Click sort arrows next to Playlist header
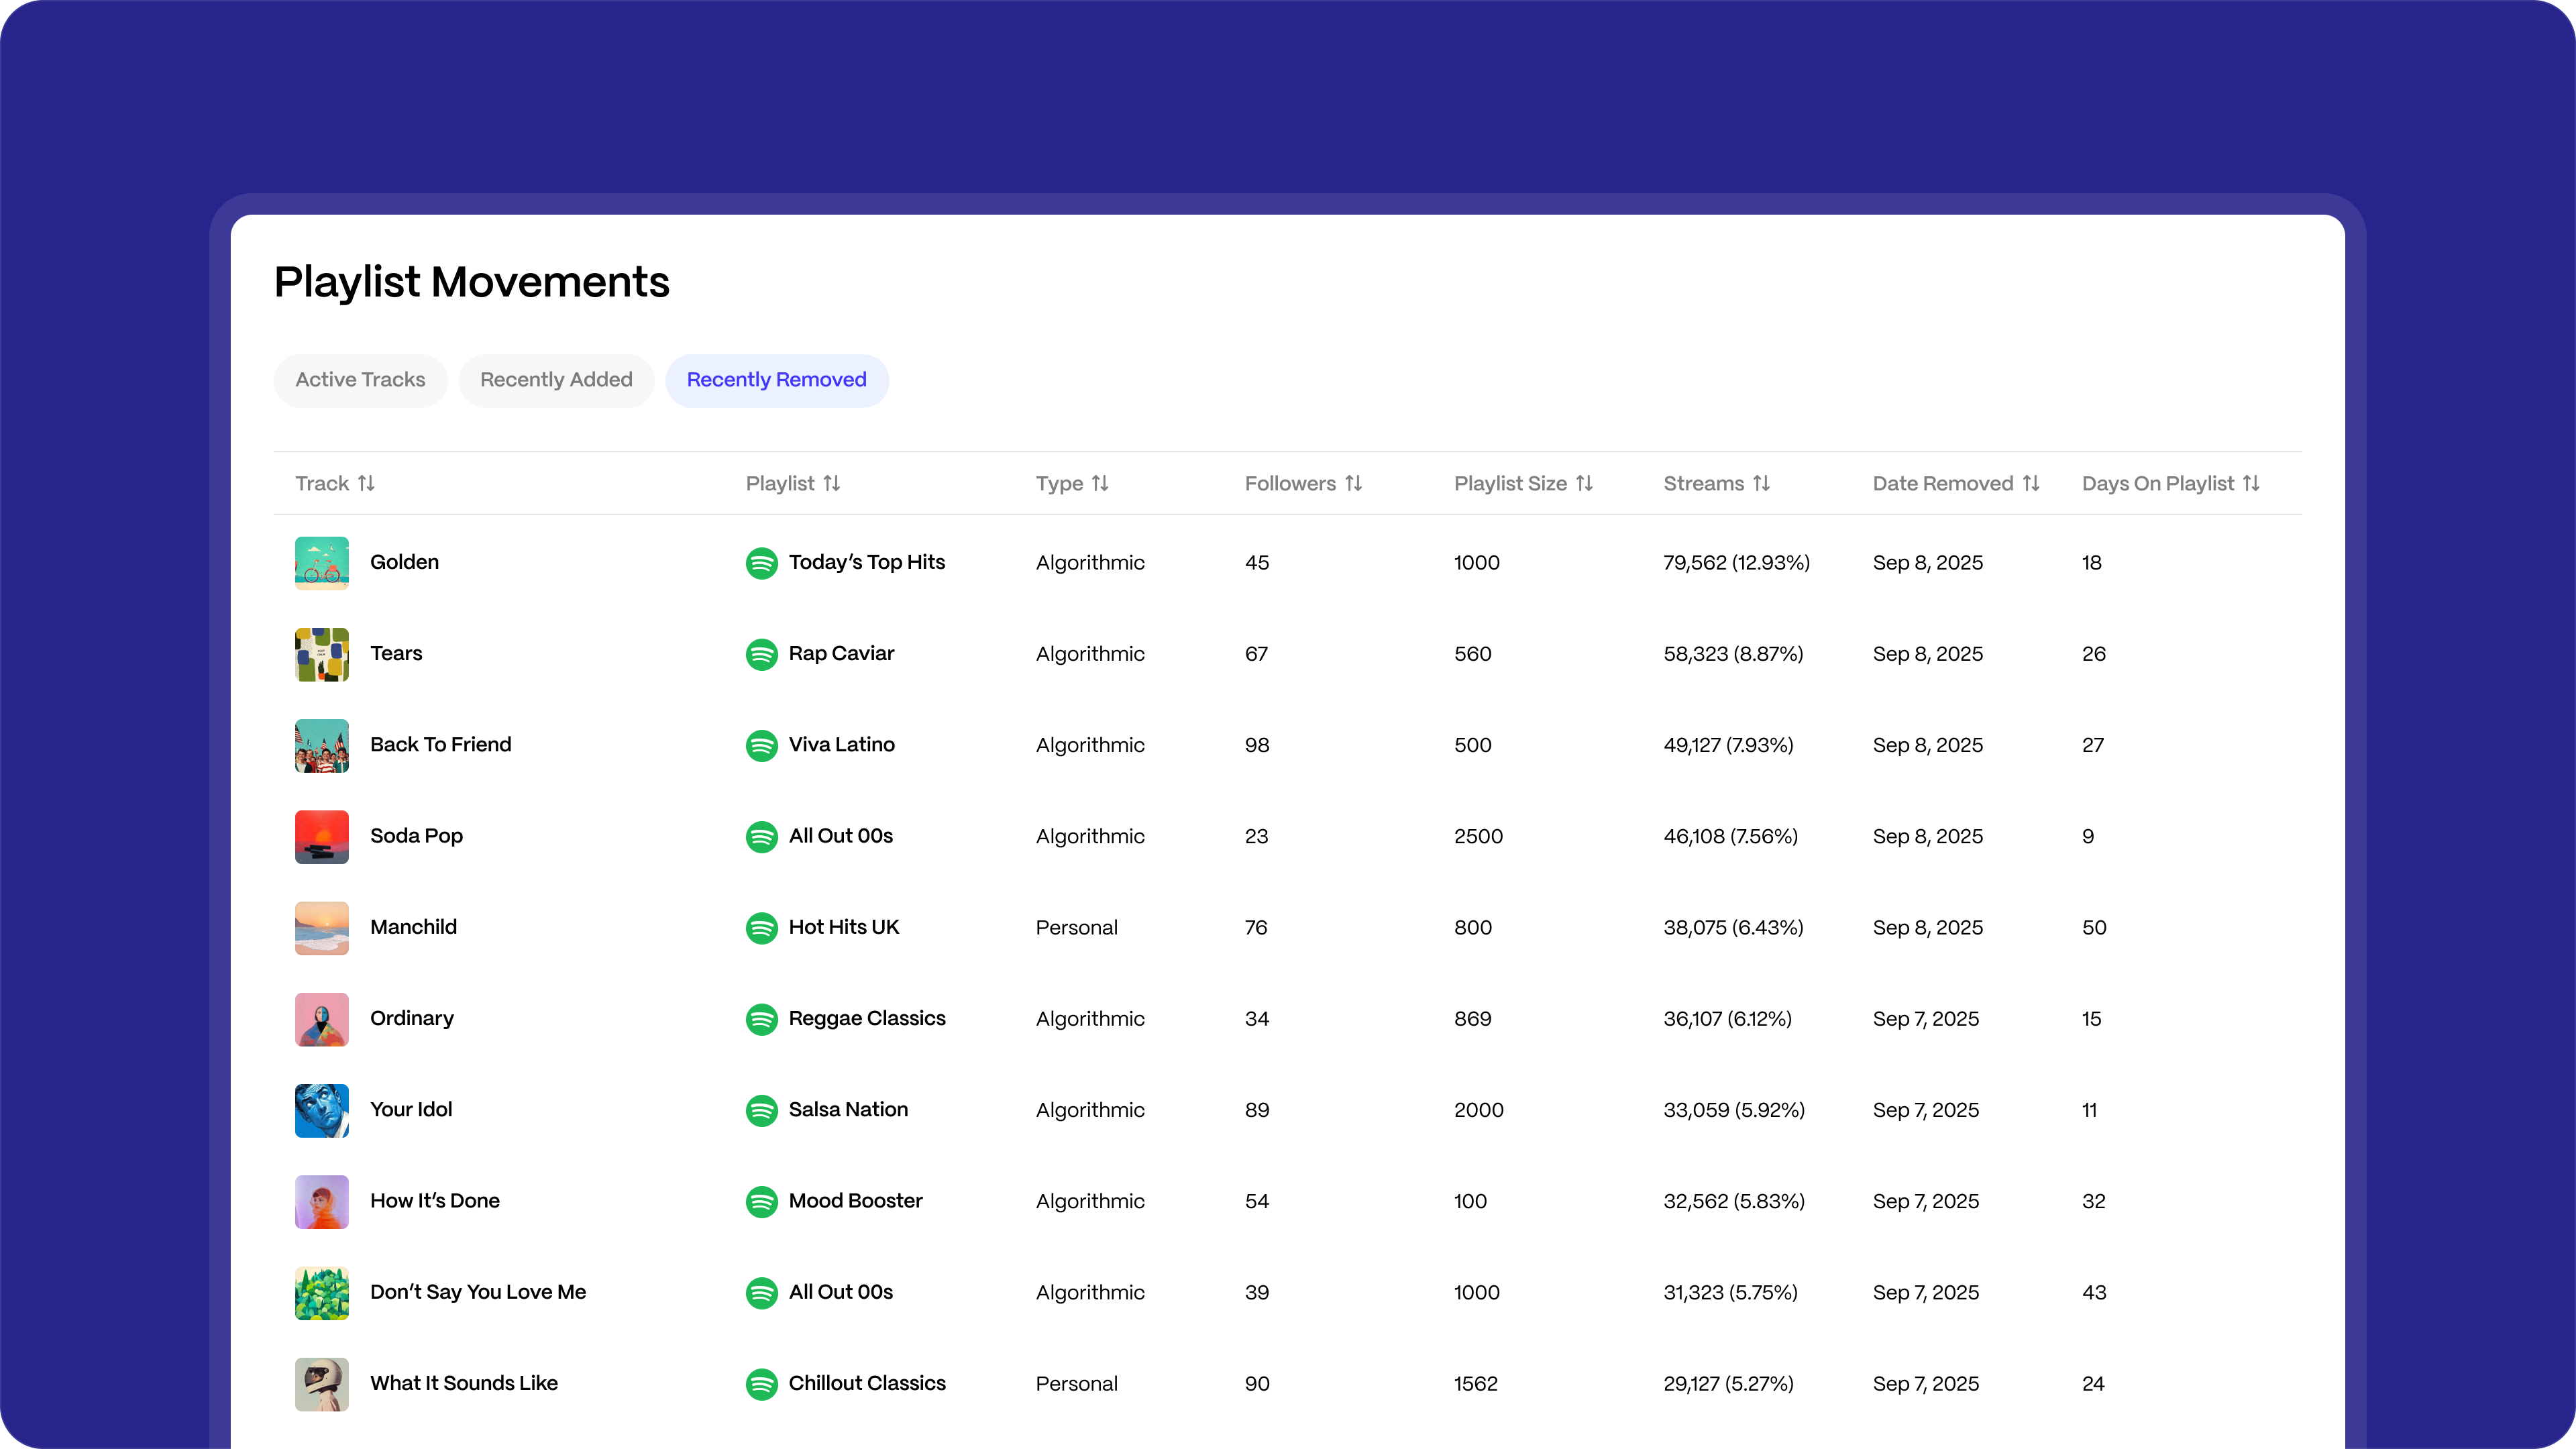This screenshot has width=2576, height=1449. click(x=831, y=483)
